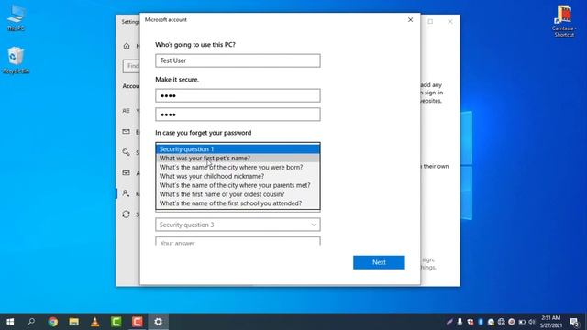Click the volume speaker tray icon
This screenshot has height=330, width=587.
(x=532, y=322)
